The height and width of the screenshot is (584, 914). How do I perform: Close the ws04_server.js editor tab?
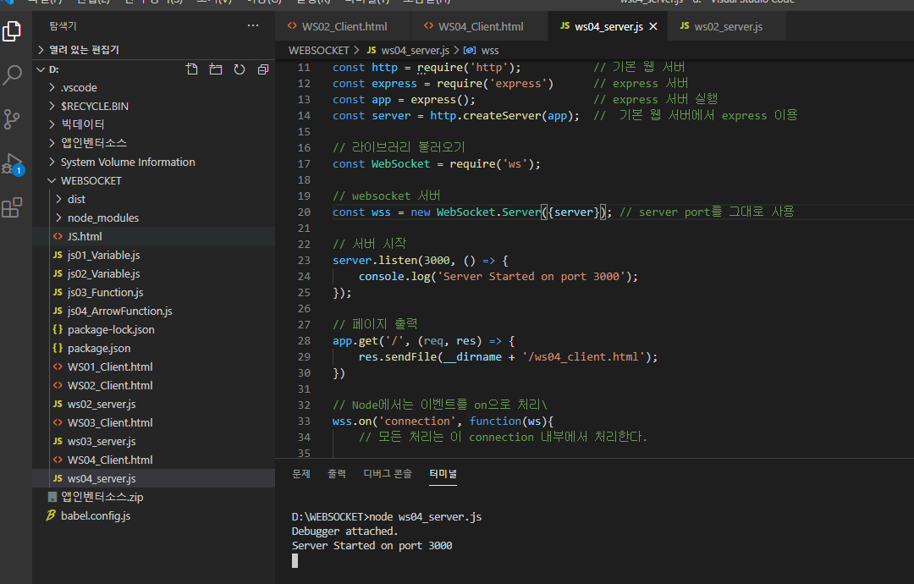tap(653, 26)
